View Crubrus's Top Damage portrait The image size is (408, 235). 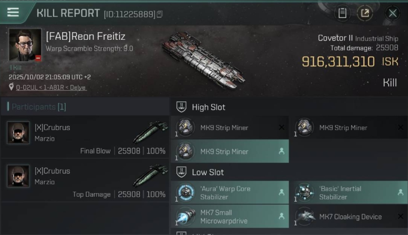[18, 176]
